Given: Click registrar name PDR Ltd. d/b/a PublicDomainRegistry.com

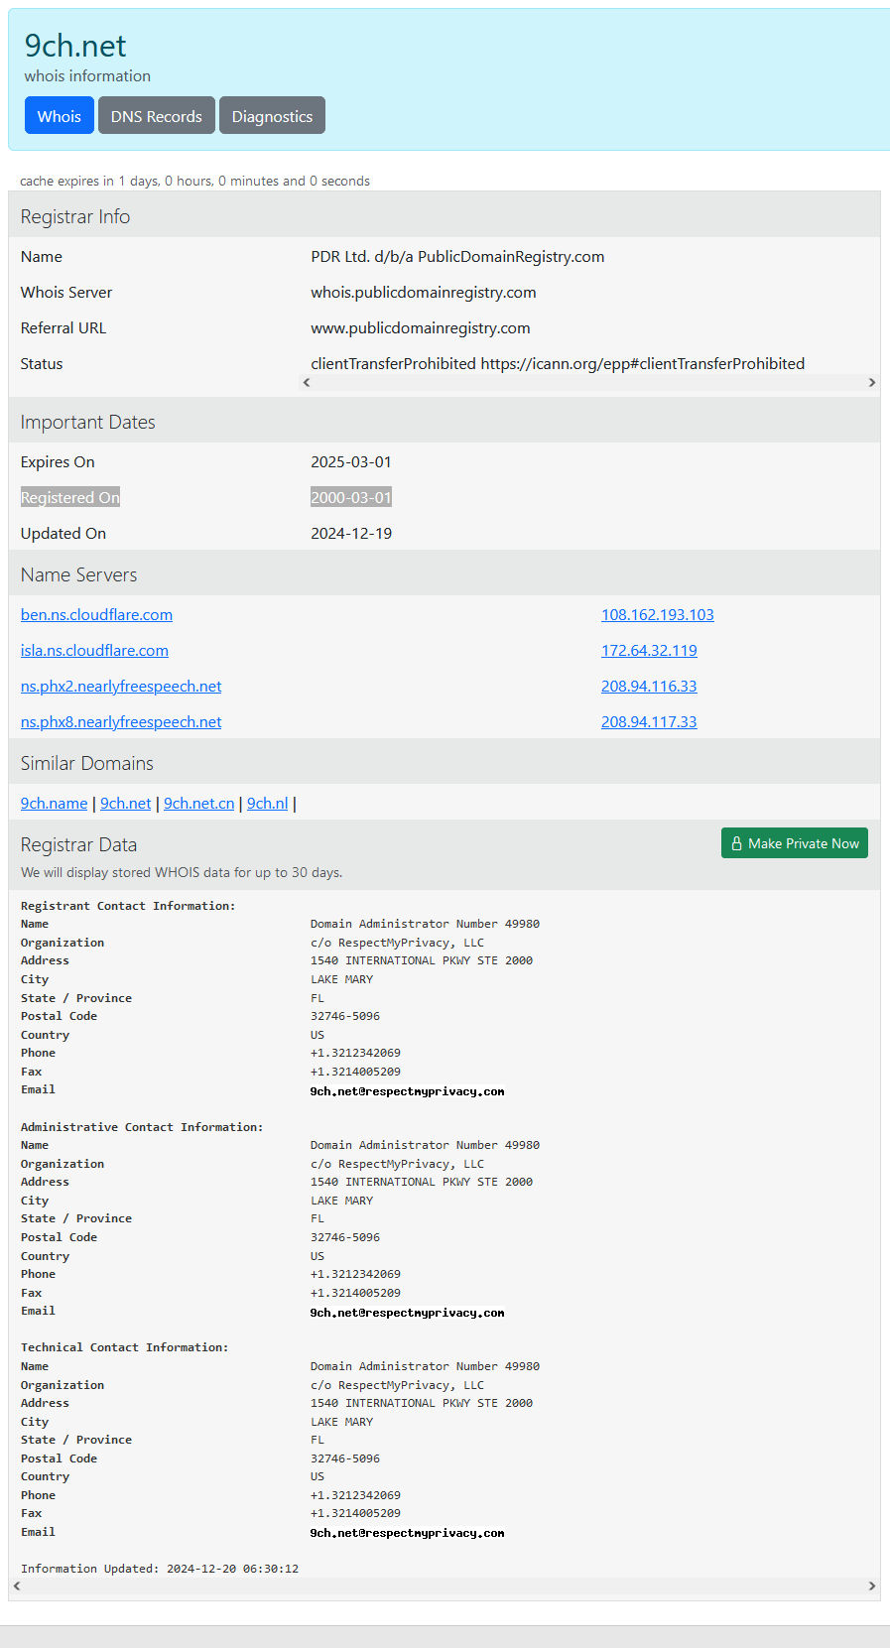Looking at the screenshot, I should 457,257.
